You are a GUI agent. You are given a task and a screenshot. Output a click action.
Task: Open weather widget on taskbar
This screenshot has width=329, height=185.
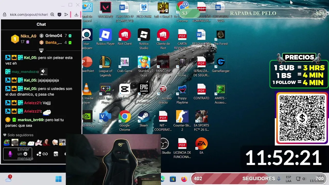(8, 178)
